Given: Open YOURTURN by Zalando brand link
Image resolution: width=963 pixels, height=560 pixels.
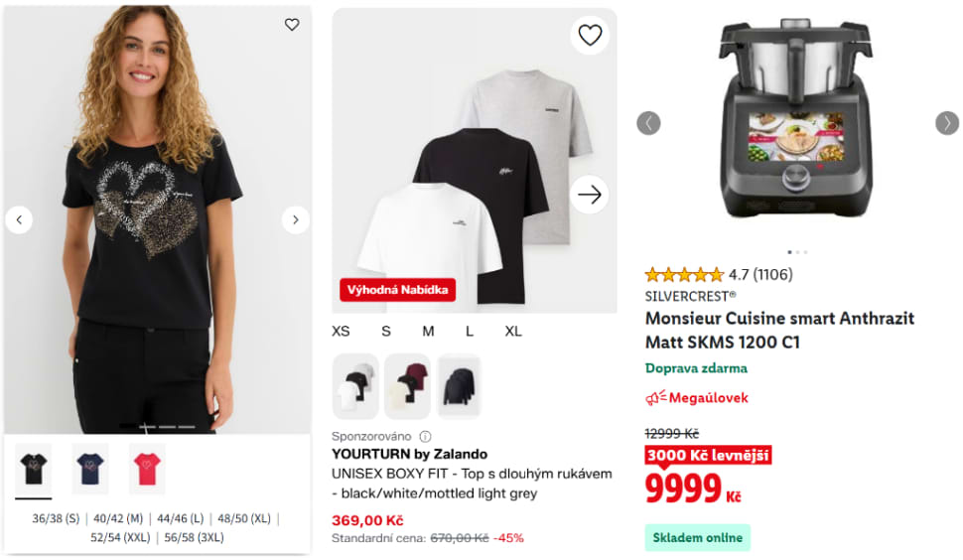Looking at the screenshot, I should click(410, 455).
